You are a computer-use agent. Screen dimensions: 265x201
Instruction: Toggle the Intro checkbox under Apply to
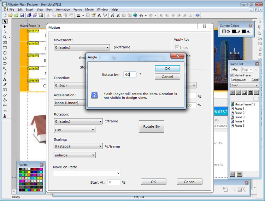[x=177, y=47]
